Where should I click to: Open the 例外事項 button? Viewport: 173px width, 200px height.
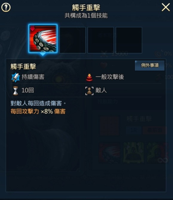pos(150,66)
